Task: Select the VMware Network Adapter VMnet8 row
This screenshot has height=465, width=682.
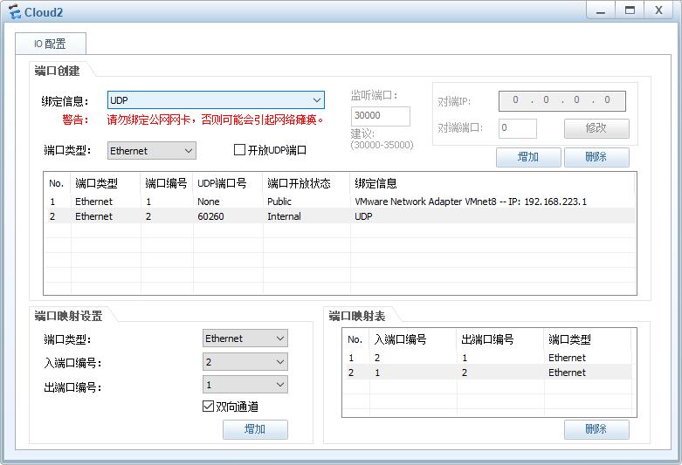Action: tap(340, 202)
